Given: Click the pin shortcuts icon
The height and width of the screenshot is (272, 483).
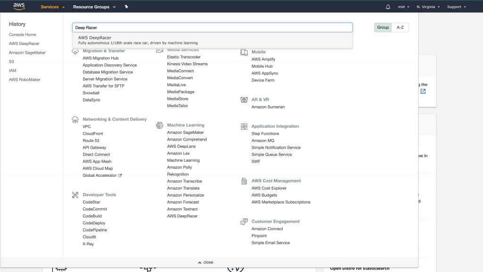Looking at the screenshot, I should point(126,7).
